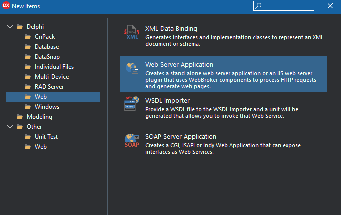This screenshot has height=215, width=341.
Task: Click the Web Server Application description
Action: coord(231,80)
